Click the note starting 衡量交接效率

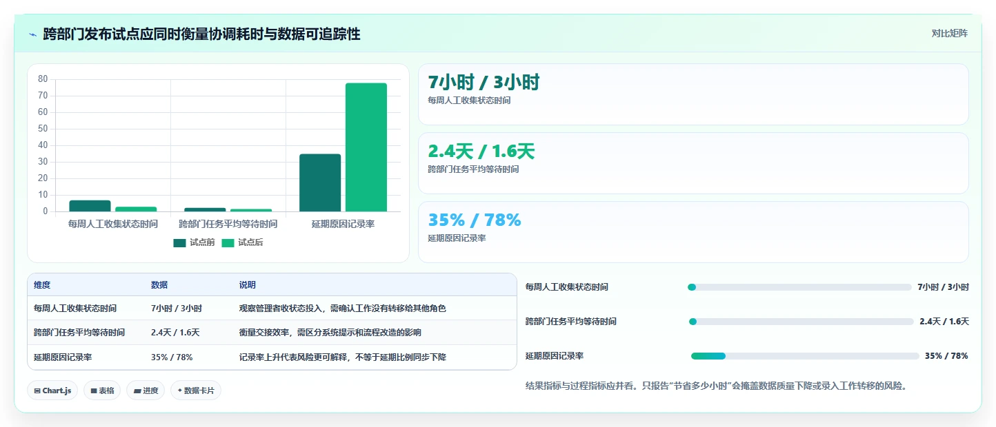pos(330,333)
